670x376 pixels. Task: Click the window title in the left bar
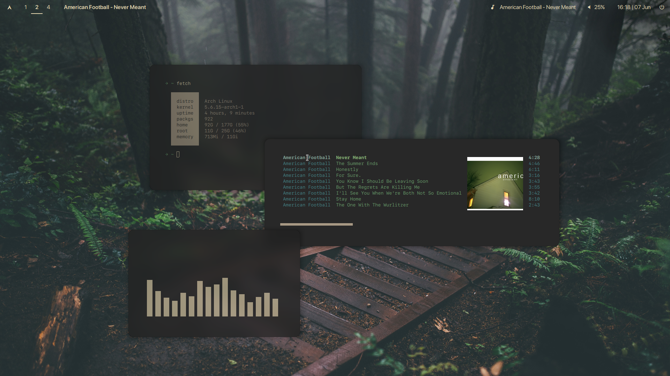(x=105, y=7)
